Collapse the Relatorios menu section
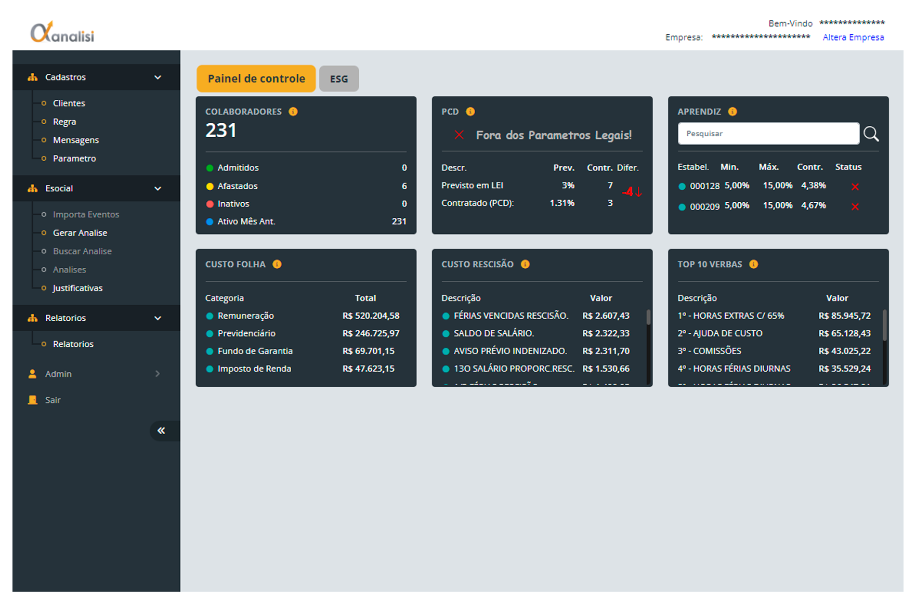The image size is (916, 600). (x=158, y=318)
